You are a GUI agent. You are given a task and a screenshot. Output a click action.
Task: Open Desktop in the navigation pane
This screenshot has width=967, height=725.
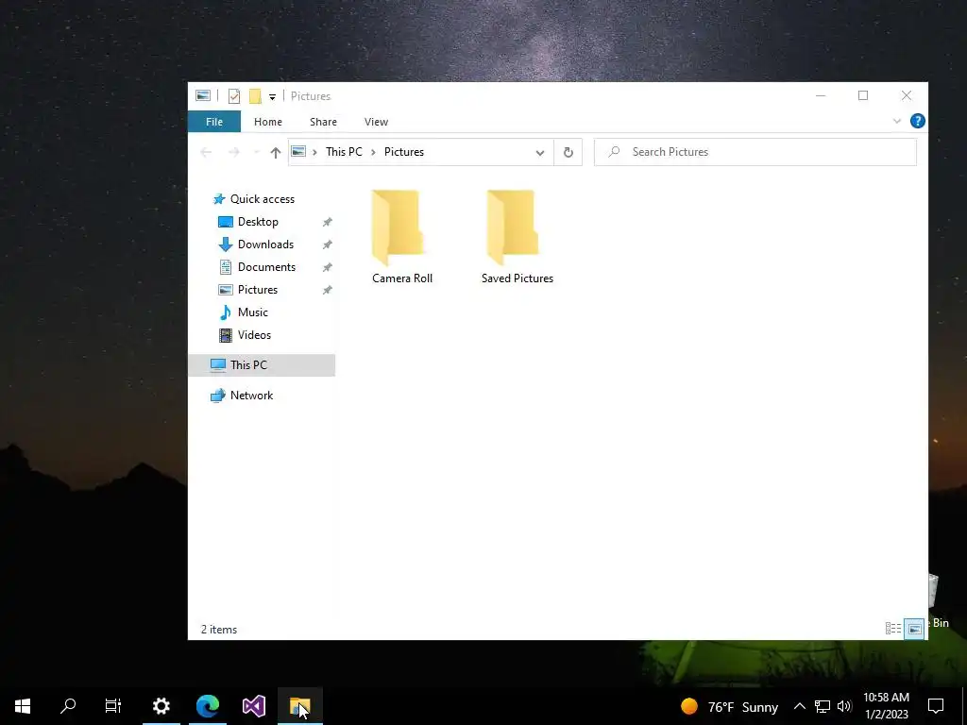point(258,222)
